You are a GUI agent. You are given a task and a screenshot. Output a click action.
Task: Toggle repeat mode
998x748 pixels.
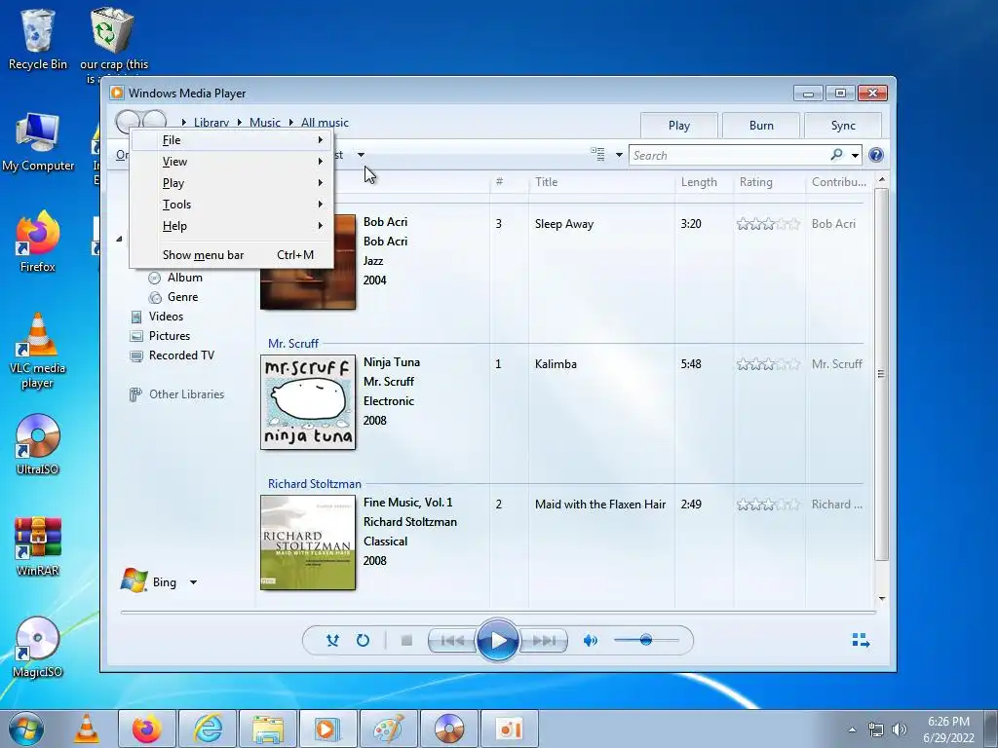coord(363,641)
